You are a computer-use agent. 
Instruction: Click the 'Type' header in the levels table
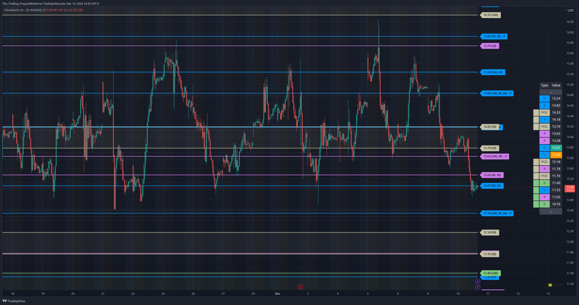[x=545, y=85]
